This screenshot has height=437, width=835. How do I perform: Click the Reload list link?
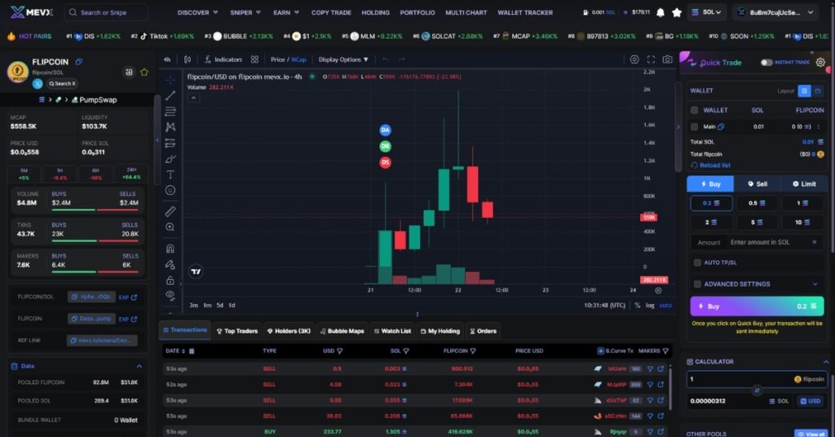pyautogui.click(x=711, y=166)
